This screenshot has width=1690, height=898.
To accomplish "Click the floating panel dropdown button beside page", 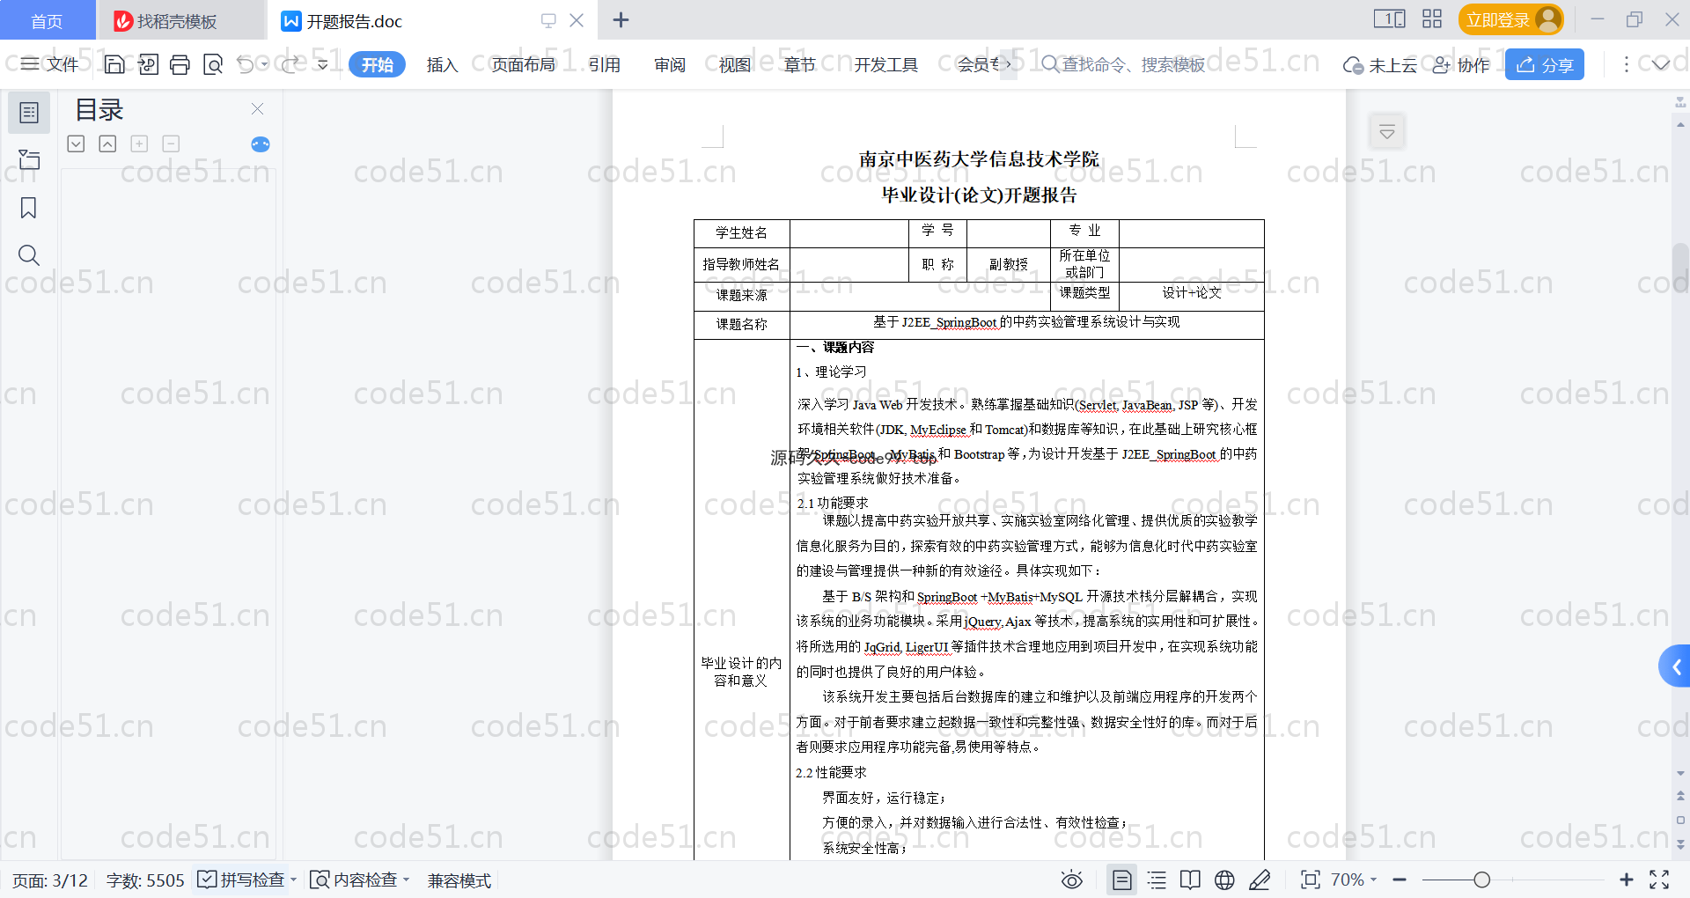I will tap(1387, 132).
